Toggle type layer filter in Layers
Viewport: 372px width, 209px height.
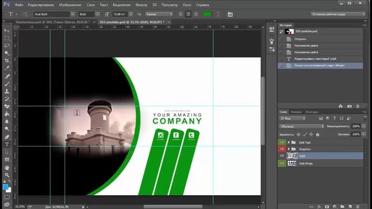click(335, 118)
